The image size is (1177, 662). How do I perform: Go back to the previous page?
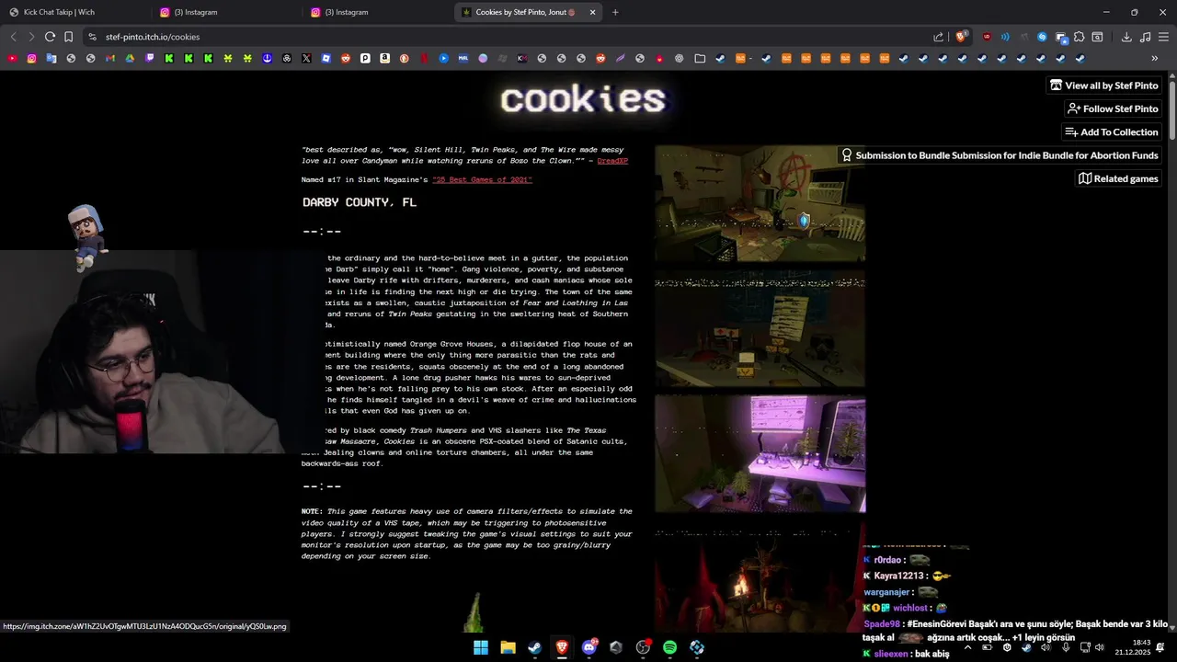click(13, 37)
